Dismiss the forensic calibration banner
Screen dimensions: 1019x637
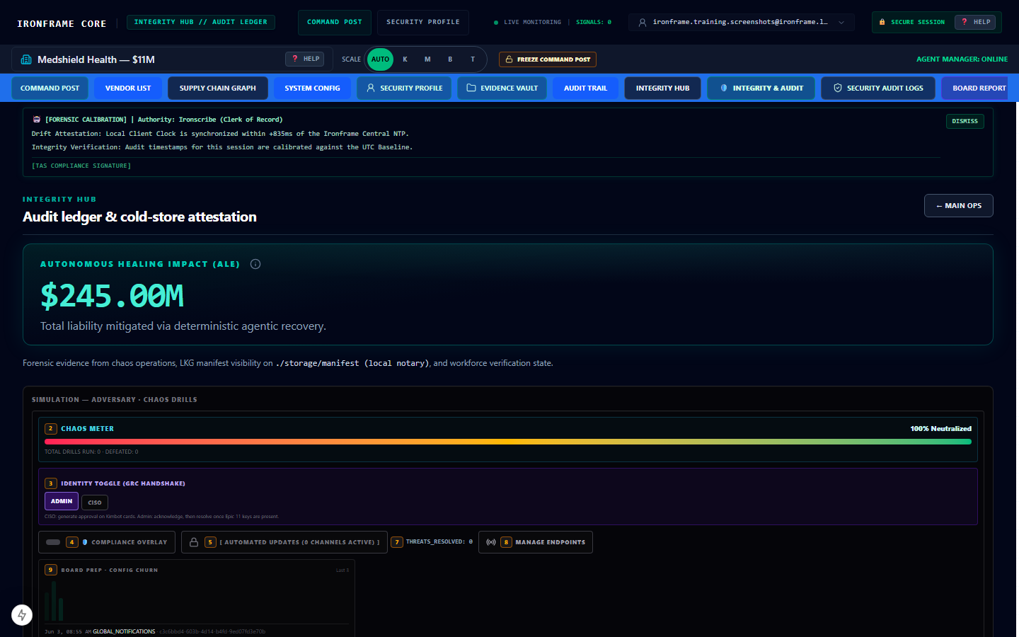point(965,121)
